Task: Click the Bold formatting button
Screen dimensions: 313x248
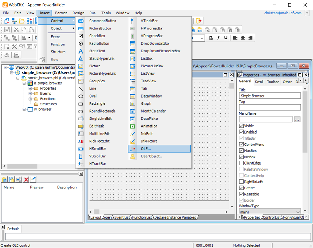Action: pos(211,38)
